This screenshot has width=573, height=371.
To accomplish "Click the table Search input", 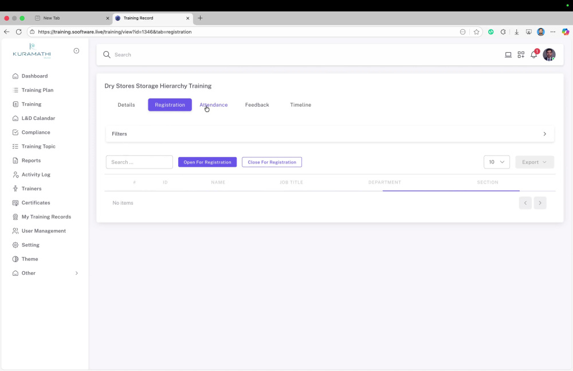I will coord(139,162).
